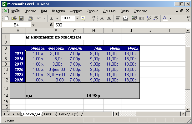Toggle left text alignment
The width and height of the screenshot is (192, 124).
(118, 18)
